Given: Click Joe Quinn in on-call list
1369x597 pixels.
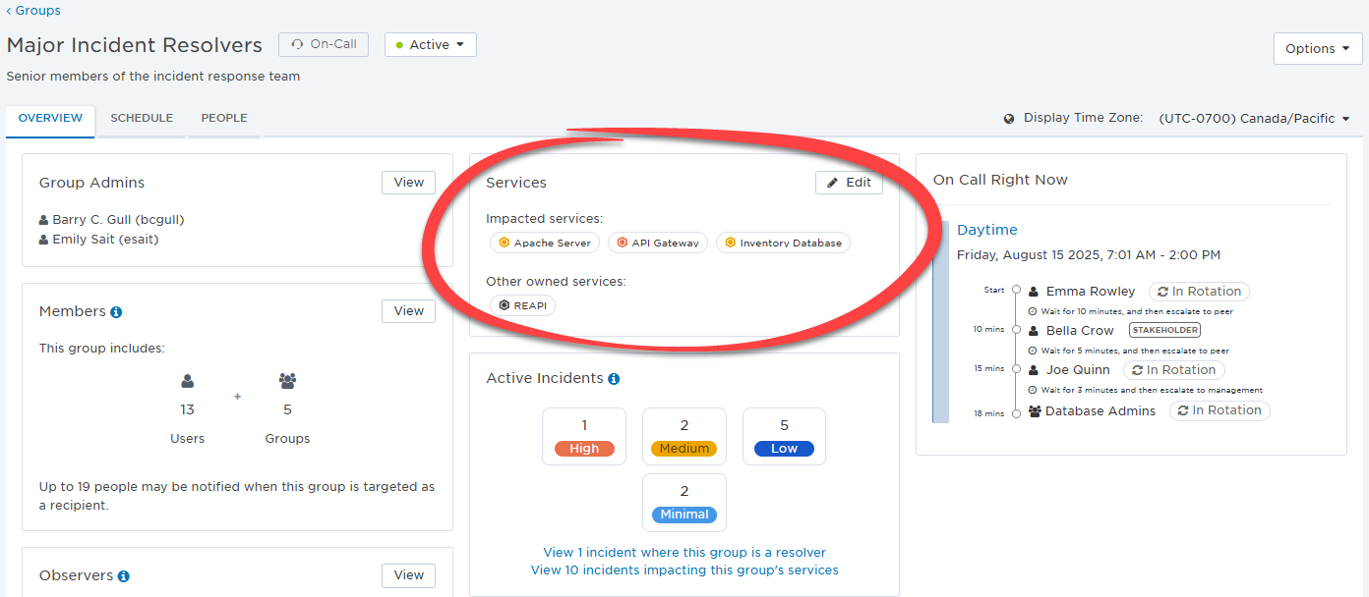Looking at the screenshot, I should tap(1078, 370).
